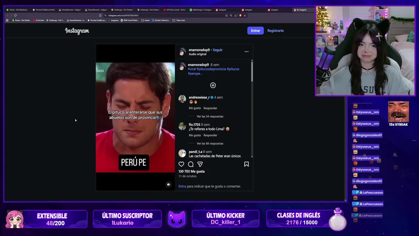Click the 11 de octubre date

click(x=187, y=176)
